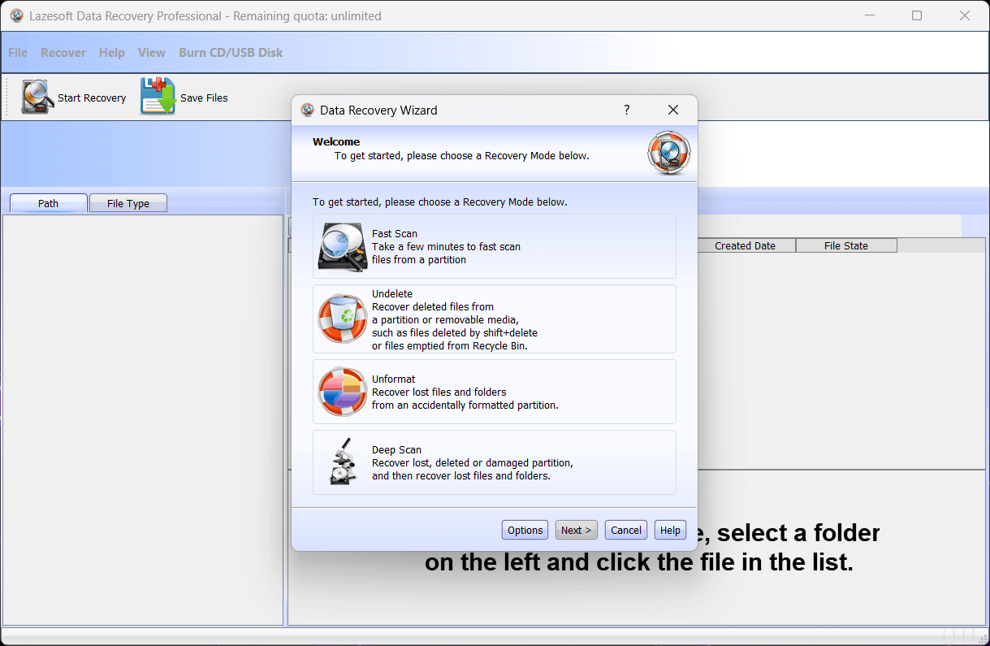Click the Data Recovery Wizard title icon
990x646 pixels.
click(x=307, y=110)
